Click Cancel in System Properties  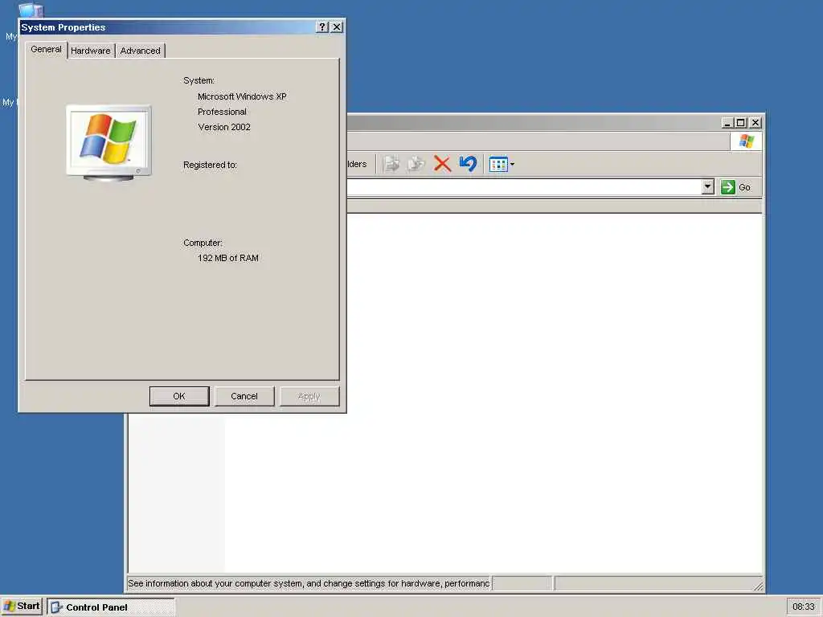[x=244, y=396]
